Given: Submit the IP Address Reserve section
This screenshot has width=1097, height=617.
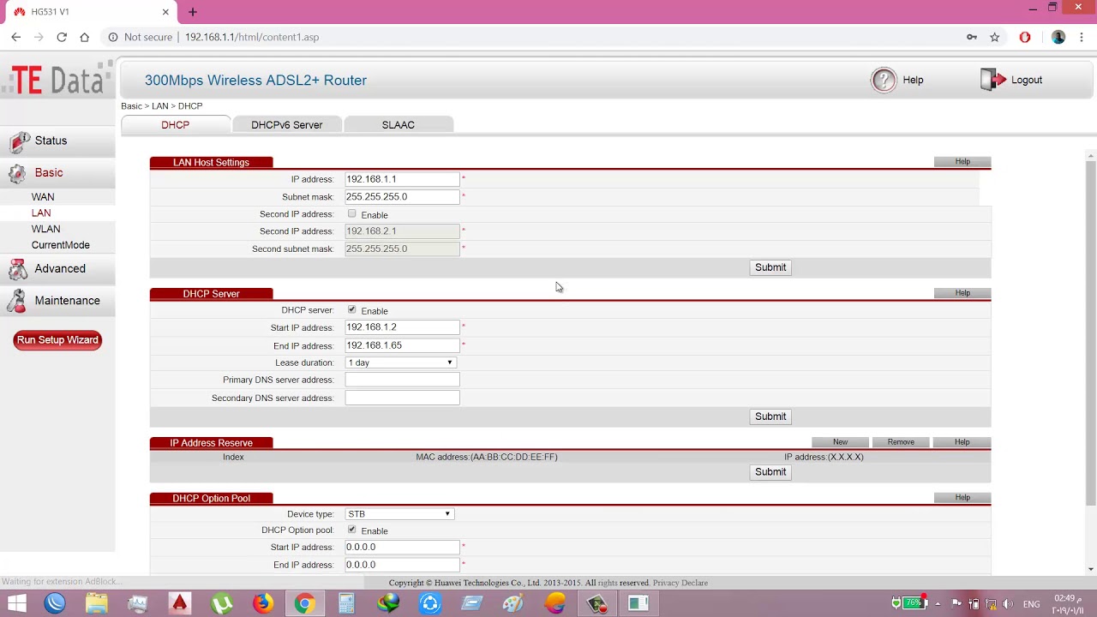Looking at the screenshot, I should point(770,472).
